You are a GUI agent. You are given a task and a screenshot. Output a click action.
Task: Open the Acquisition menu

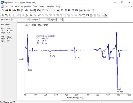tap(26, 6)
